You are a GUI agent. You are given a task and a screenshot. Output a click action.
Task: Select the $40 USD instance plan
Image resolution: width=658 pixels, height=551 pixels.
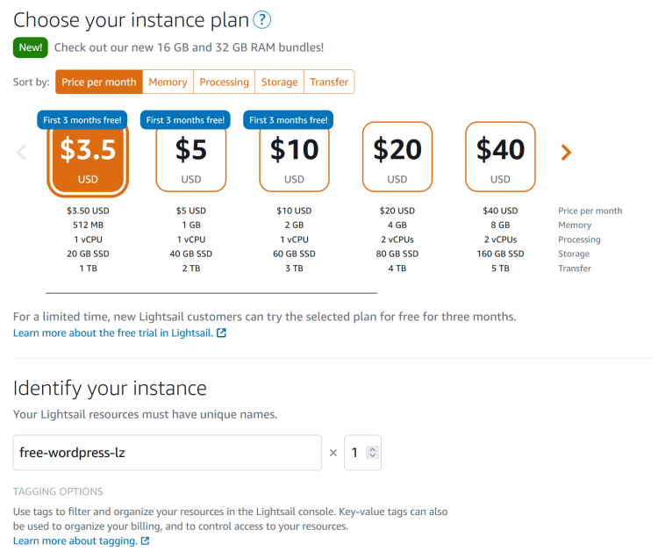(500, 156)
